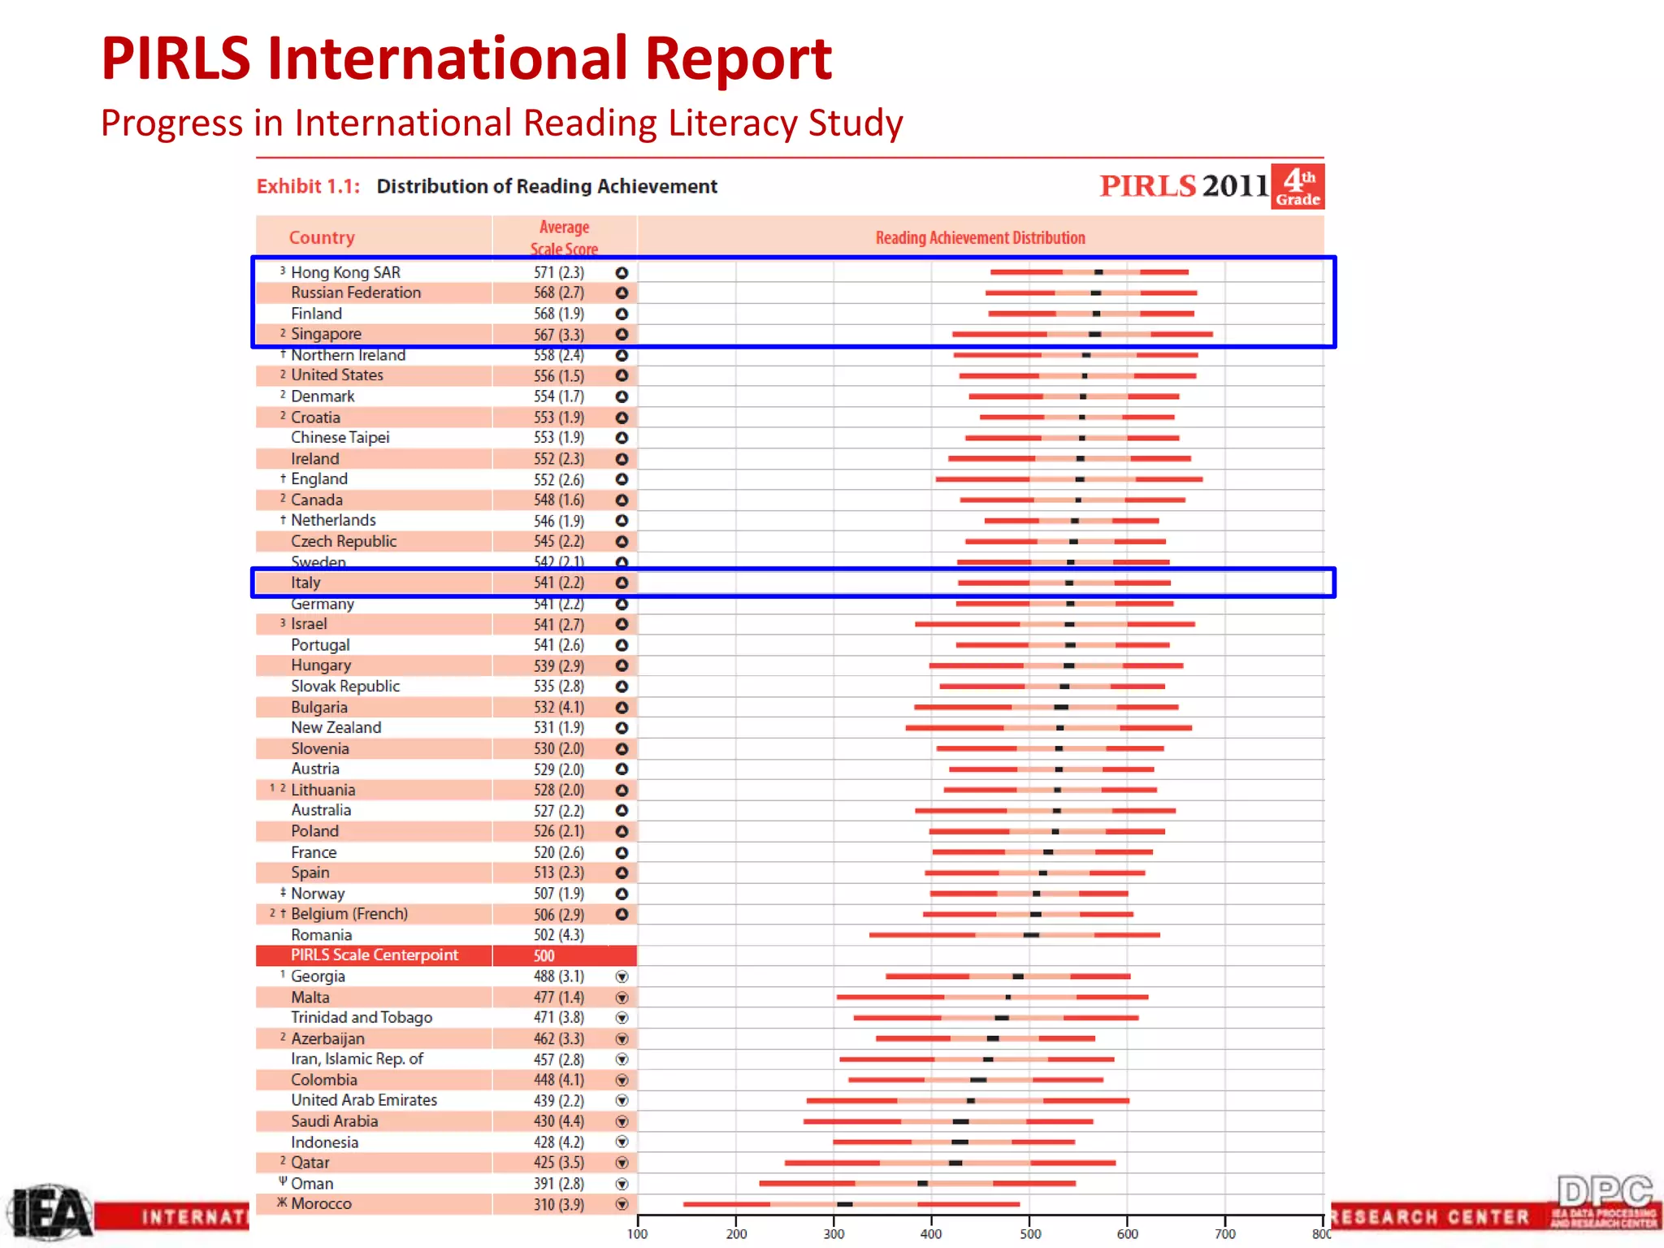Click the up-arrow icon in the Australia row
Viewport: 1664px width, 1248px height.
click(622, 810)
